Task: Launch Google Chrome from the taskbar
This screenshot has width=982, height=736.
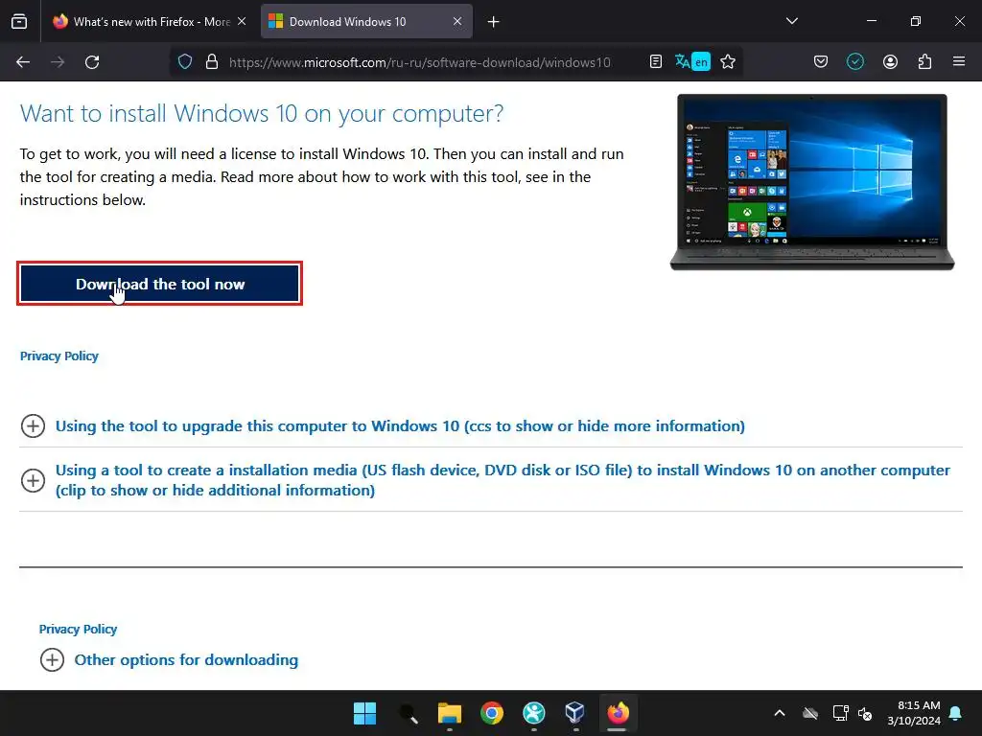Action: (x=492, y=713)
